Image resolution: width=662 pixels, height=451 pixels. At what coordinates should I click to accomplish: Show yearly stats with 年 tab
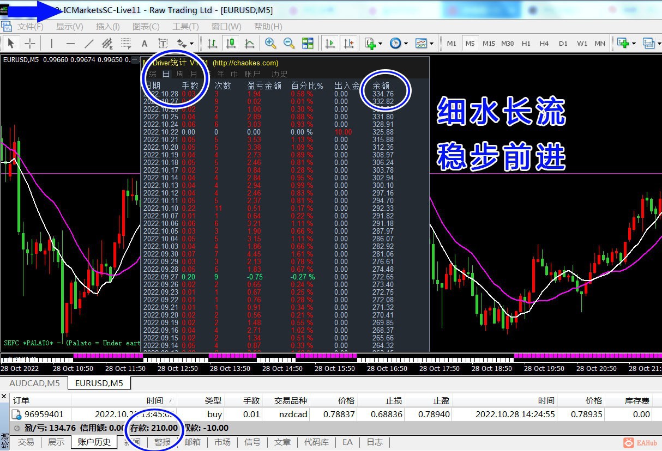point(220,74)
